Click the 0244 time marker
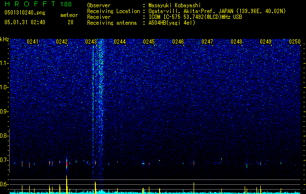The width and height of the screenshot is (306, 194). click(120, 42)
